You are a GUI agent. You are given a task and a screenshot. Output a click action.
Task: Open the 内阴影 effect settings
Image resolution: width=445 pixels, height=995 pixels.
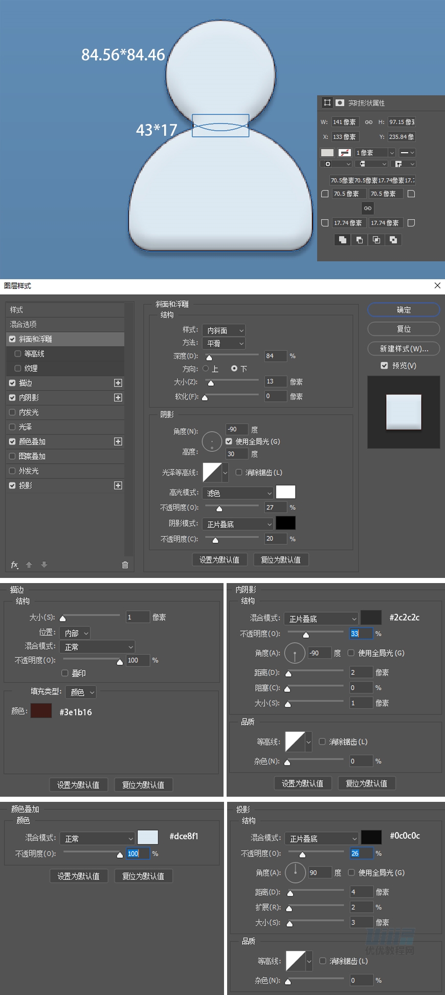[x=29, y=398]
